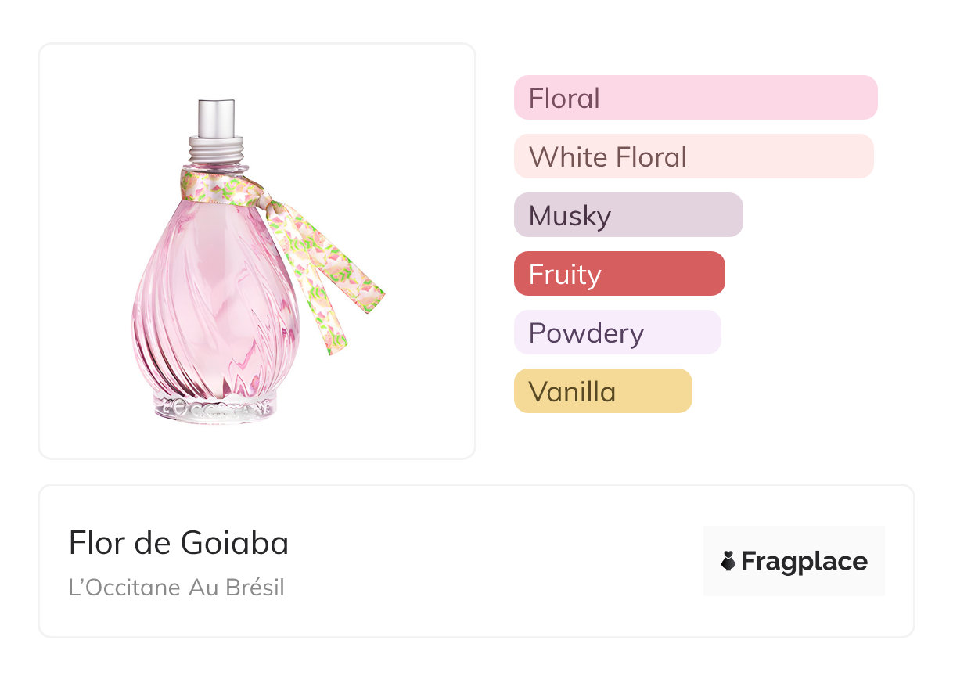Select the Powdery accord bar
The width and height of the screenshot is (953, 676).
click(x=617, y=333)
